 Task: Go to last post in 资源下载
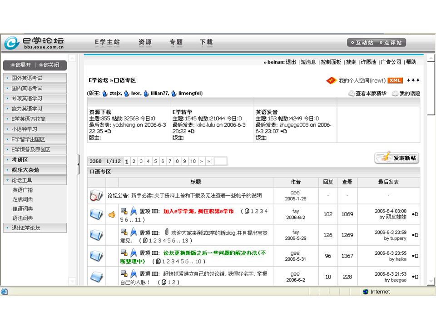click(x=108, y=131)
